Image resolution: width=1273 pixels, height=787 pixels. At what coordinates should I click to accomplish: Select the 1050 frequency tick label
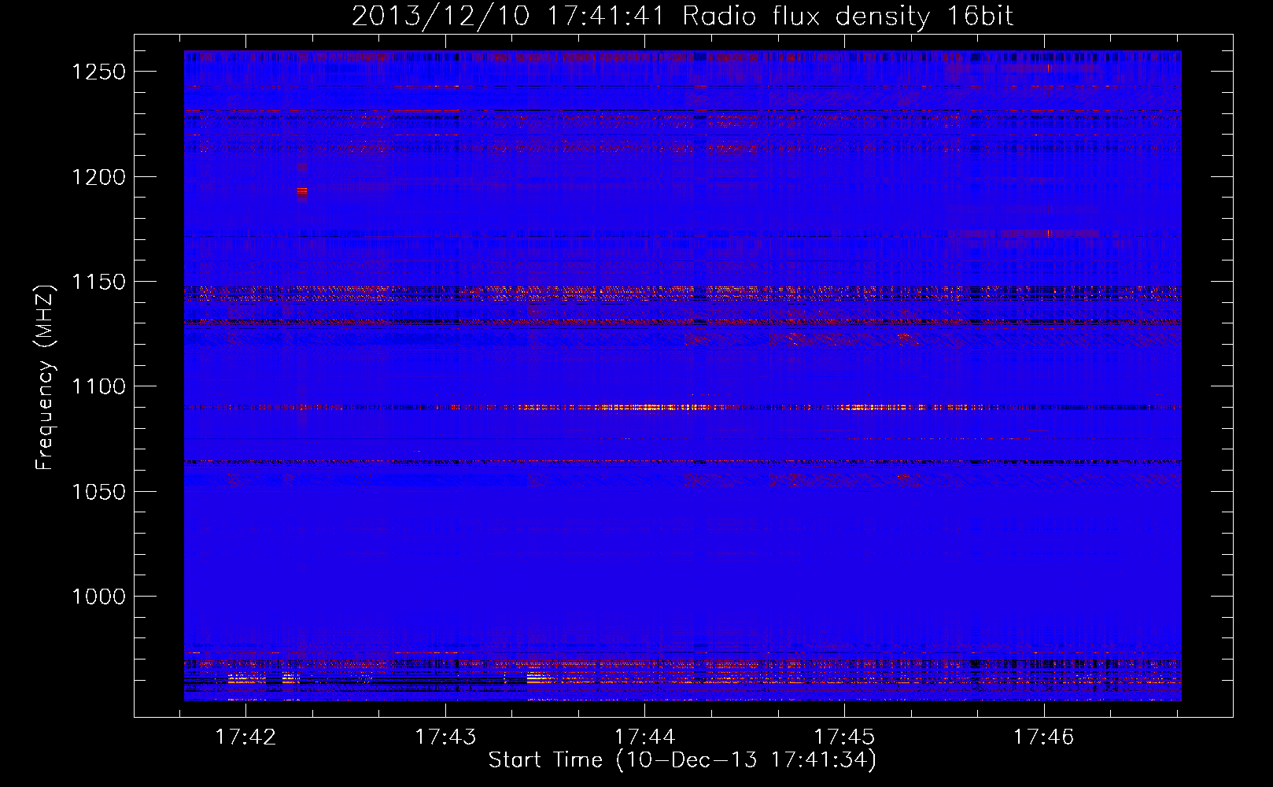pyautogui.click(x=98, y=492)
